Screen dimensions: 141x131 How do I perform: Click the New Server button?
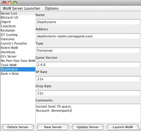pos(53,127)
